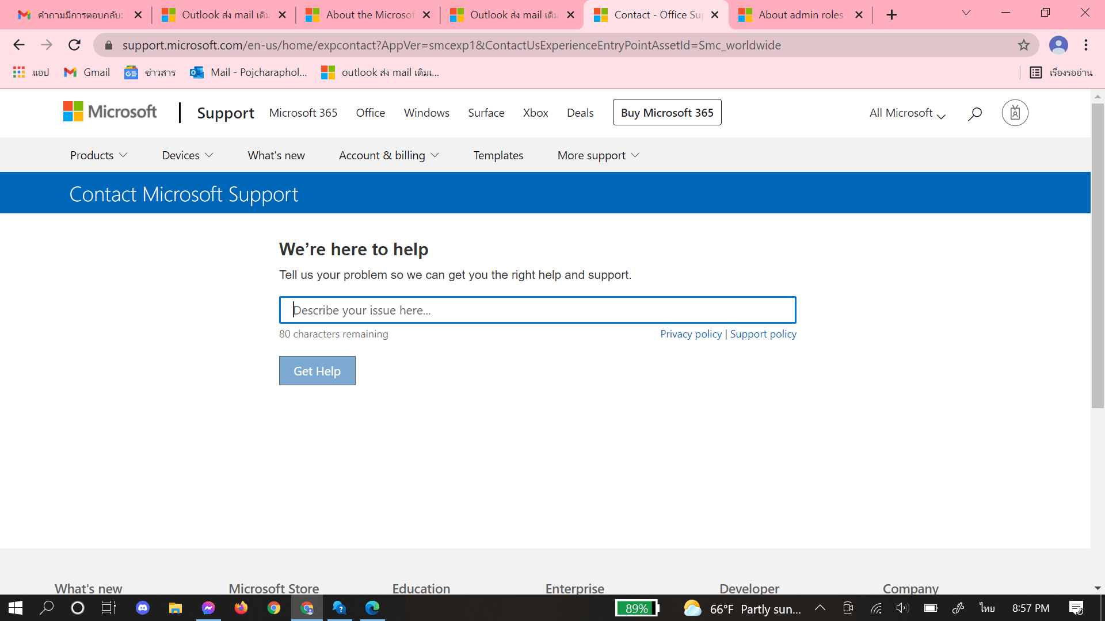Viewport: 1105px width, 621px height.
Task: Open the Privacy policy link
Action: click(x=691, y=334)
